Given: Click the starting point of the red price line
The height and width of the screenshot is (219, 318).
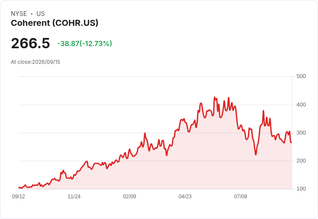Looking at the screenshot, I should 19,188.
